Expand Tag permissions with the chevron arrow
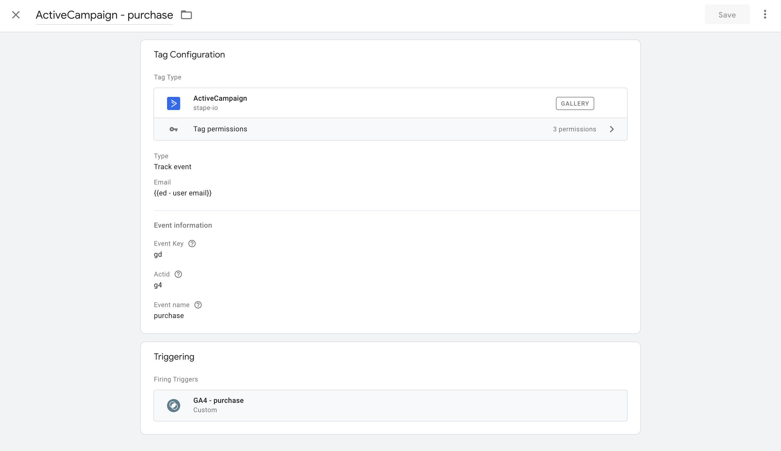781x451 pixels. point(611,129)
